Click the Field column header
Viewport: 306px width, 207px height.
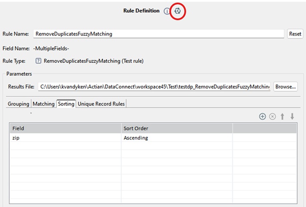(x=65, y=128)
